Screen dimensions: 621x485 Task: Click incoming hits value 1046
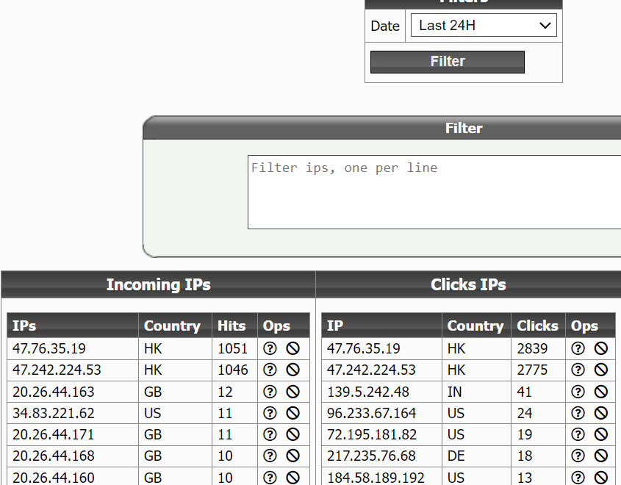pyautogui.click(x=232, y=370)
